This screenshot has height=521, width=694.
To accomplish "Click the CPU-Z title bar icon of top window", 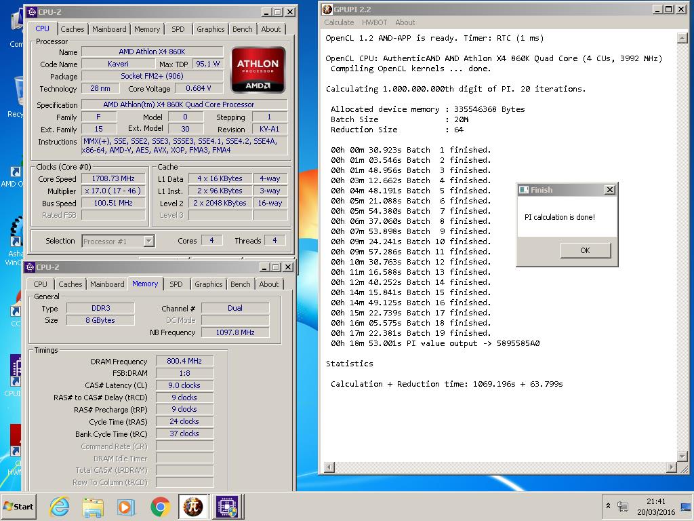I will coord(31,12).
